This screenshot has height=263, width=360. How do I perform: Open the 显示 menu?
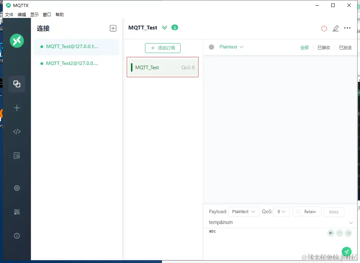point(34,15)
